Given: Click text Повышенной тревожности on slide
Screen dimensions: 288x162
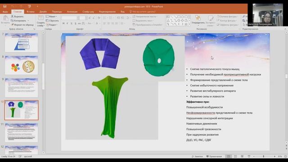Looking at the screenshot, I should (204, 129).
